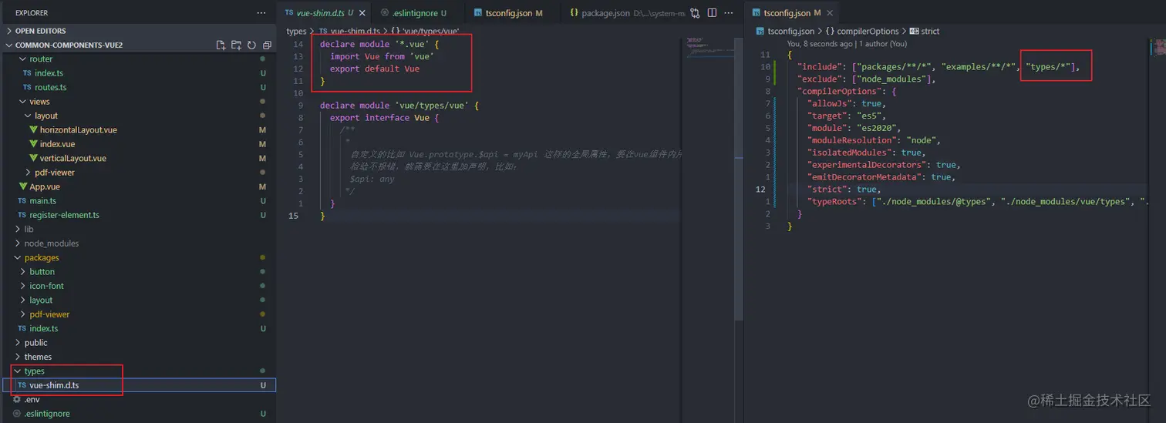Open index.ts under router

pyautogui.click(x=49, y=73)
